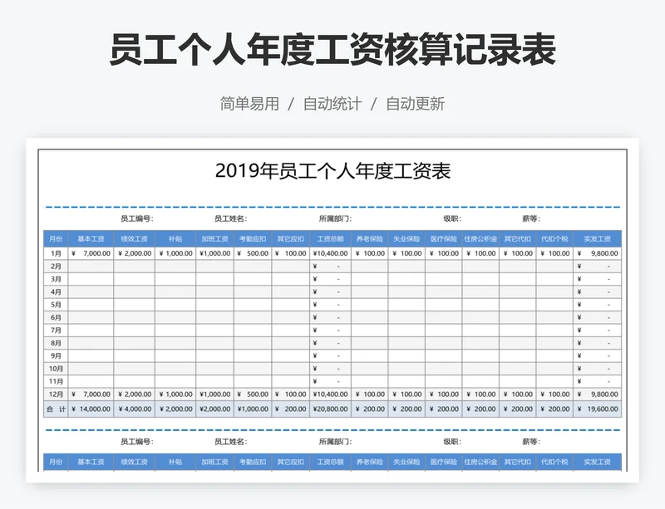Select 基本工资 header in the lower table

(x=91, y=462)
